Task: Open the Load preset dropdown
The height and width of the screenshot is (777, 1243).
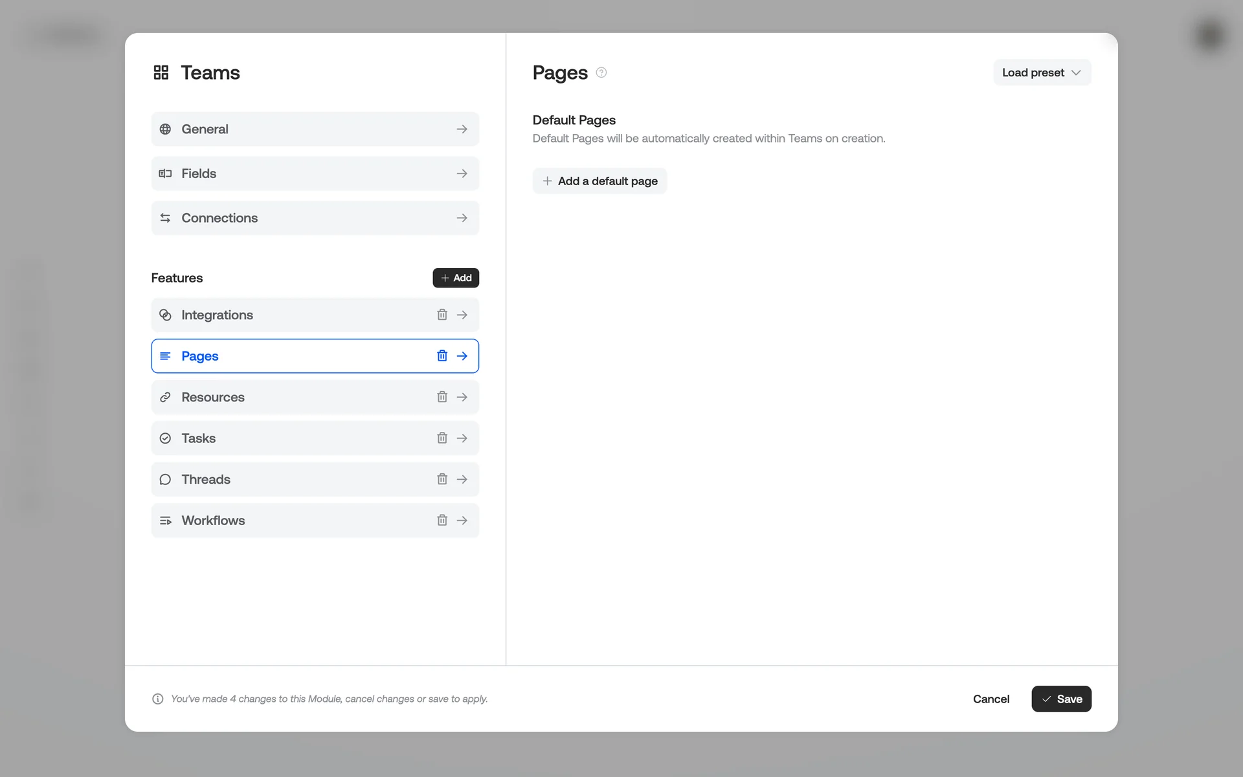Action: tap(1042, 73)
